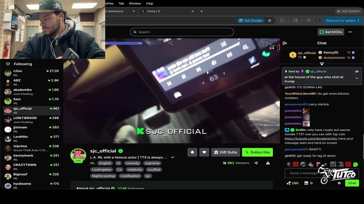364x204 pixels.
Task: Open the channel points icon showing 160
Action: (292, 183)
